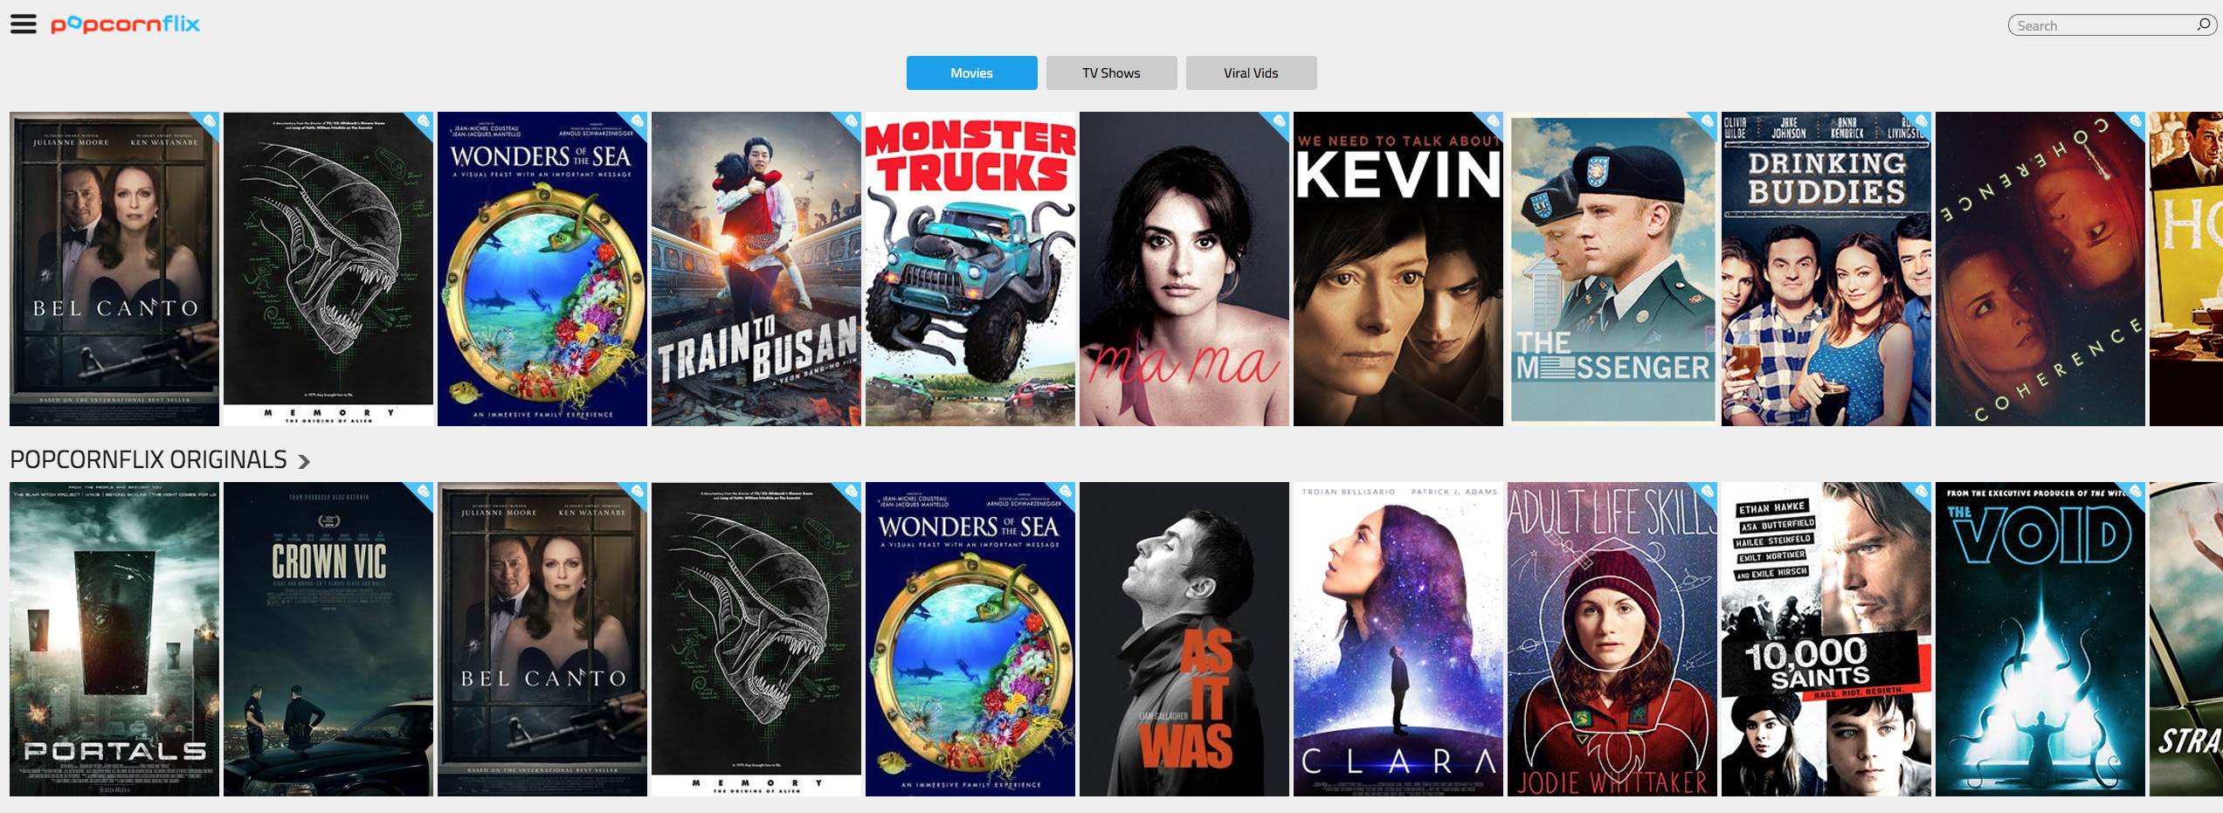Click the Popcornflix logo

(x=125, y=24)
